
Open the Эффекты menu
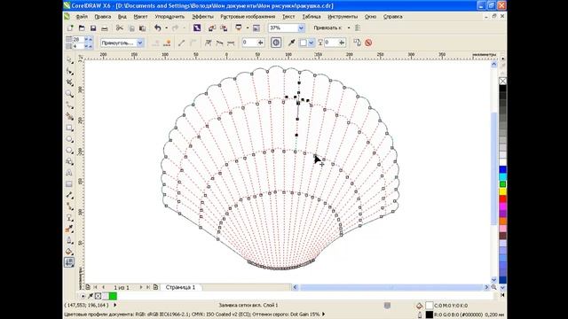tap(202, 17)
